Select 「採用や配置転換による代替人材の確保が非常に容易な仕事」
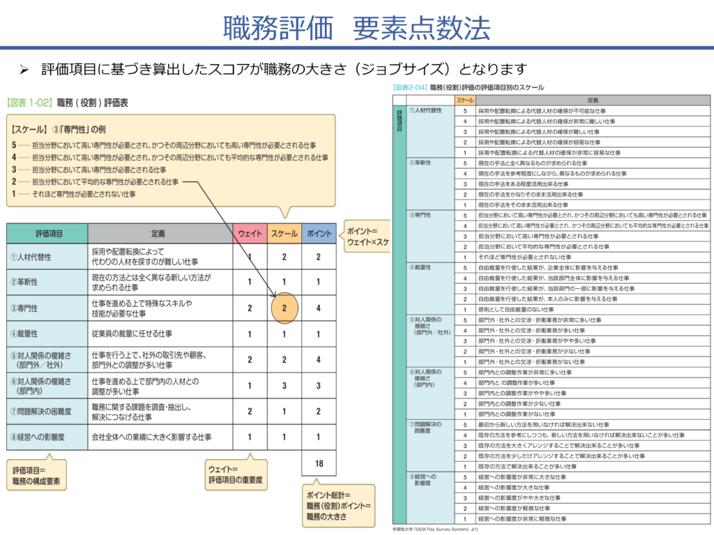714x535 pixels. [x=549, y=153]
